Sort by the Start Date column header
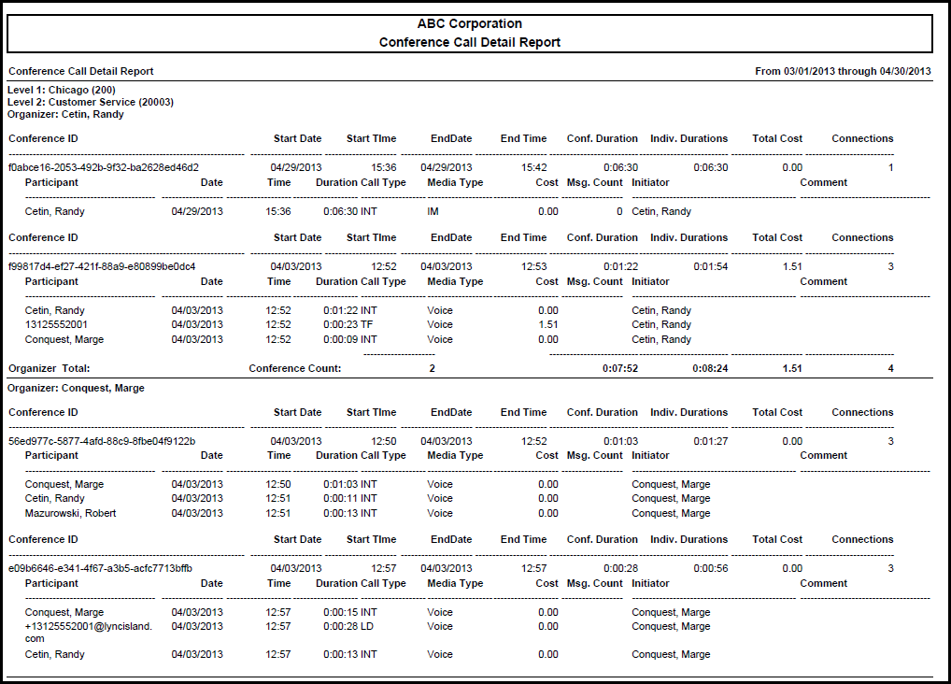Viewport: 951px width, 684px height. (297, 138)
